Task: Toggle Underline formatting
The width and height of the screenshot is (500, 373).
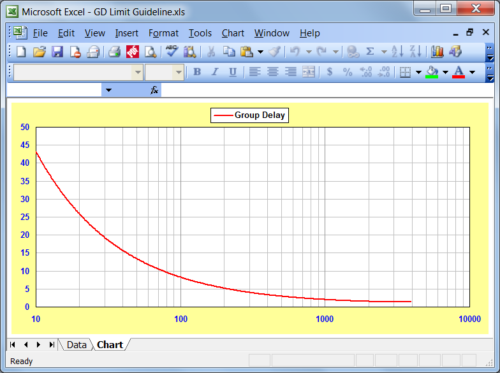Action: pos(233,73)
